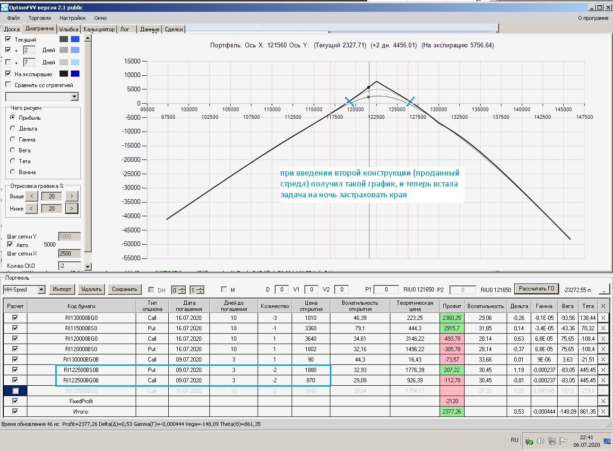Select the Гамма radio button

click(x=13, y=139)
